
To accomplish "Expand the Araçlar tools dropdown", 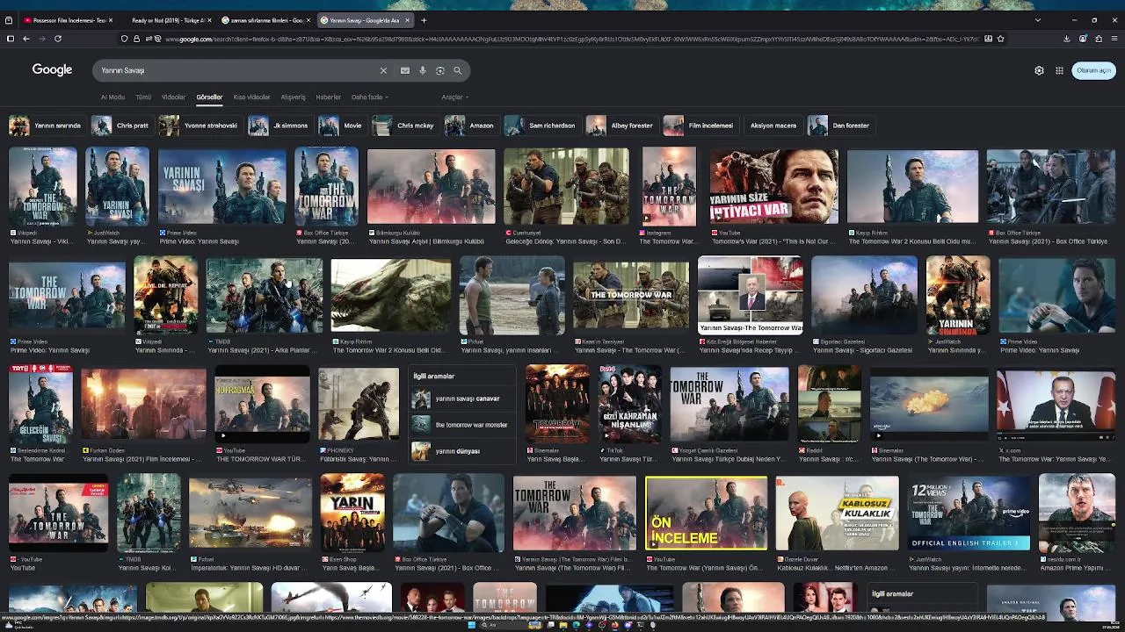I will click(454, 97).
